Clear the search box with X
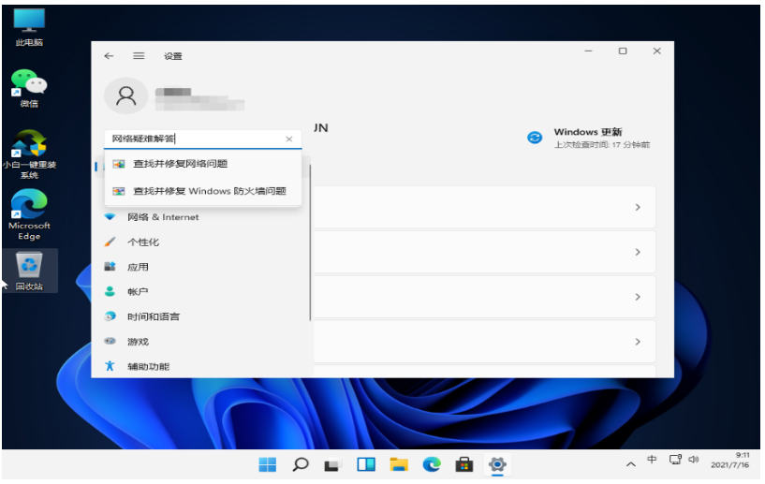Viewport: 765px width, 484px height. coord(289,139)
